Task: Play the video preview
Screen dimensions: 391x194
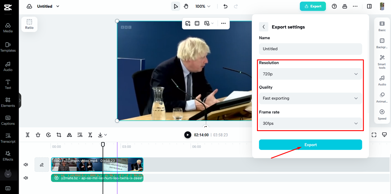Action: 187,135
